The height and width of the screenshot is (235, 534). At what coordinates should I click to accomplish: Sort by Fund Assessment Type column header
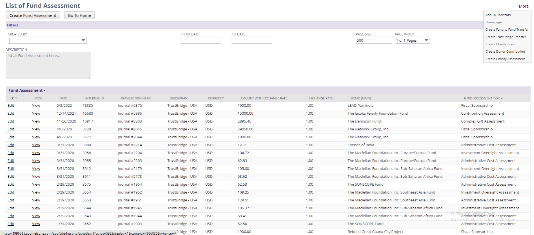tap(482, 98)
